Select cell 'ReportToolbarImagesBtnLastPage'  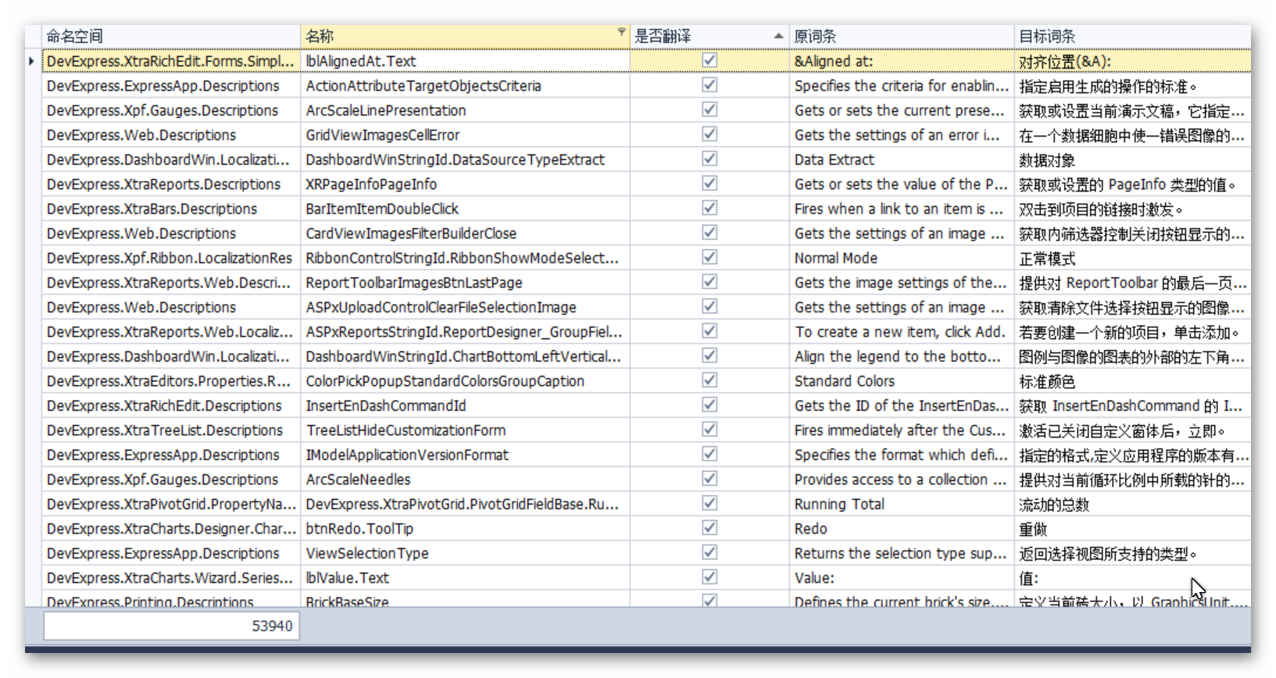[x=466, y=283]
